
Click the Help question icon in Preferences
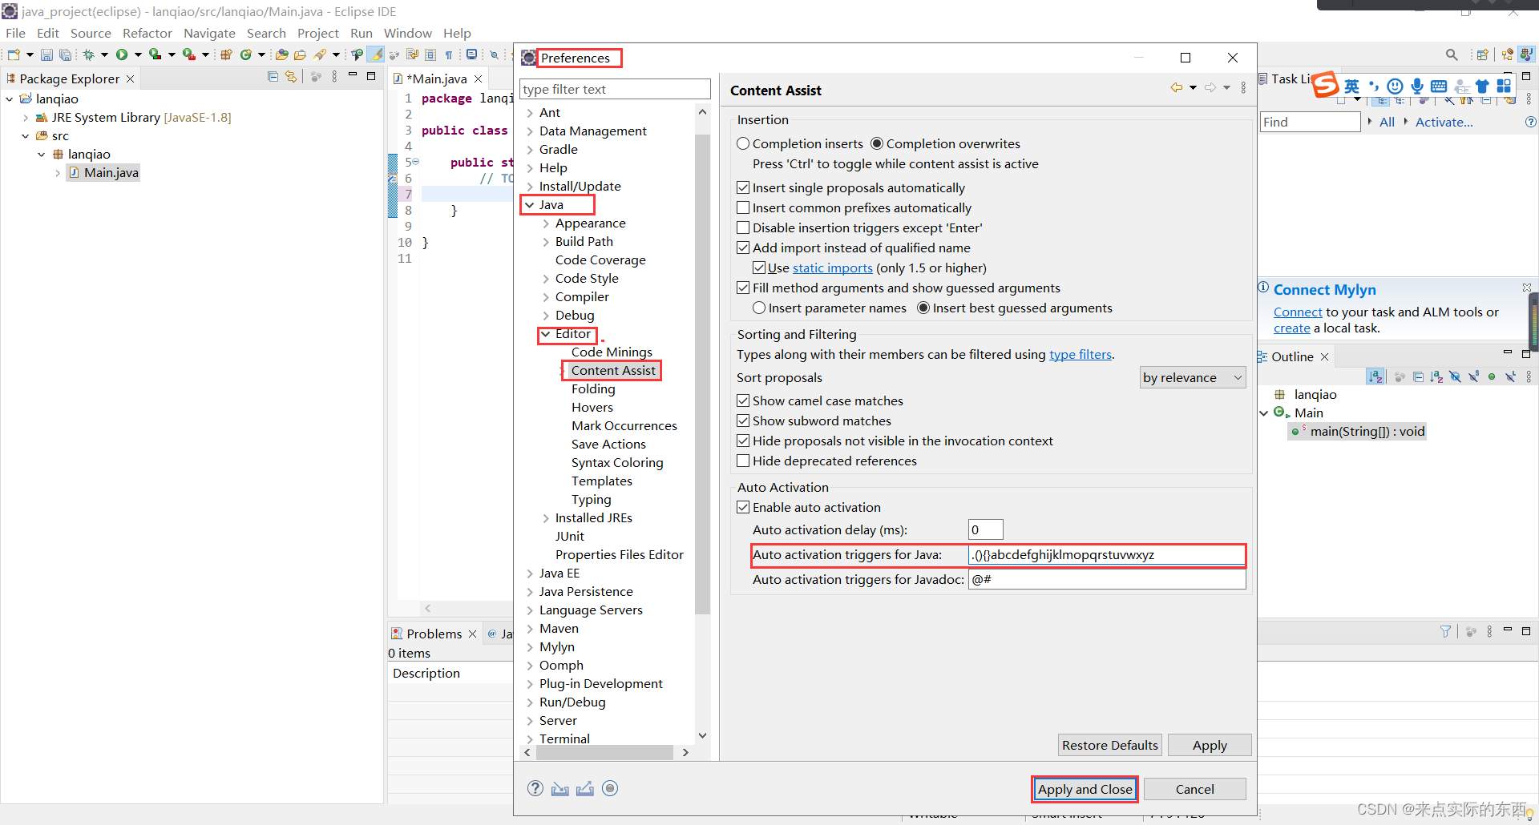point(535,788)
